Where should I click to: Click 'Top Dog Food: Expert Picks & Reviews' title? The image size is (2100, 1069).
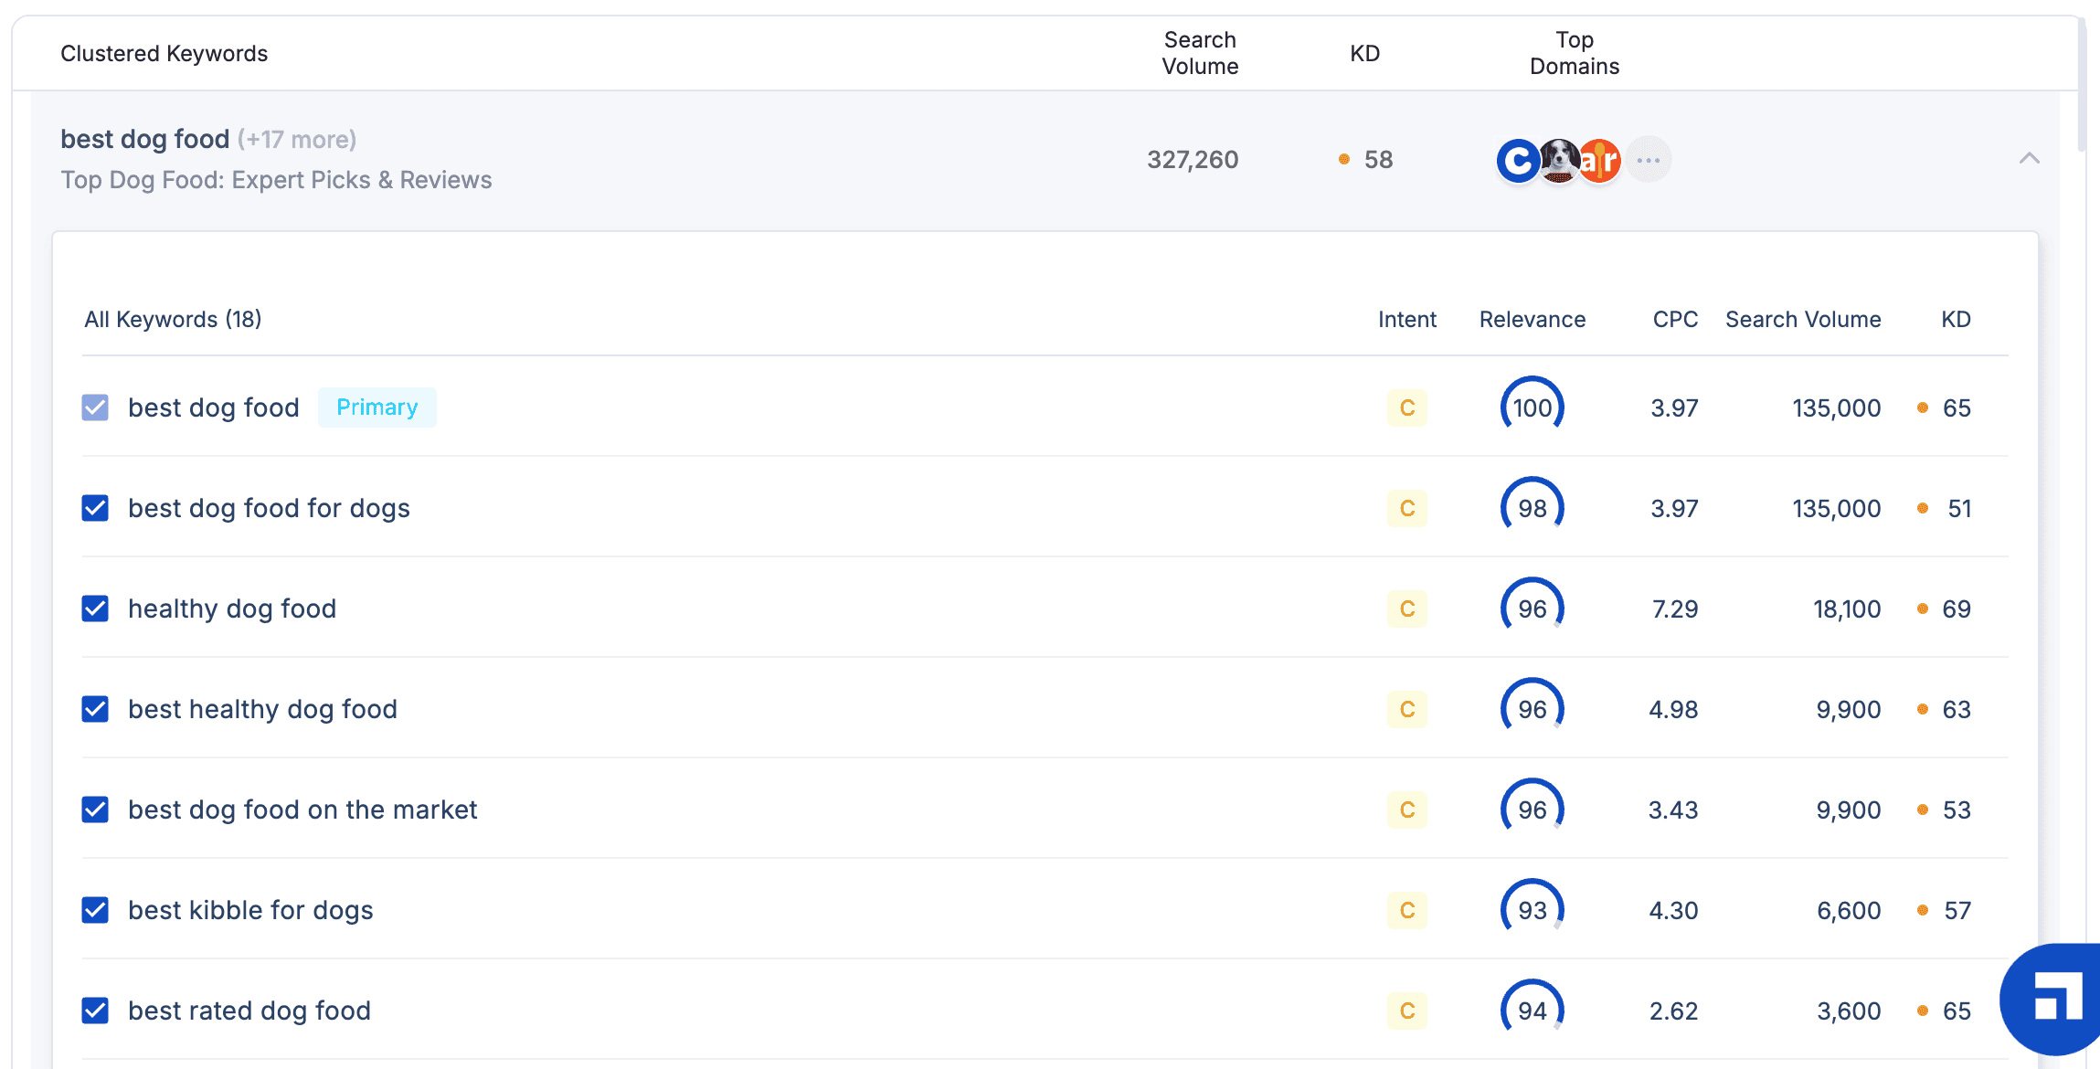[276, 180]
